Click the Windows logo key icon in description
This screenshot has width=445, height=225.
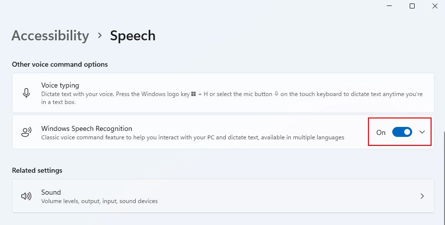pos(194,94)
